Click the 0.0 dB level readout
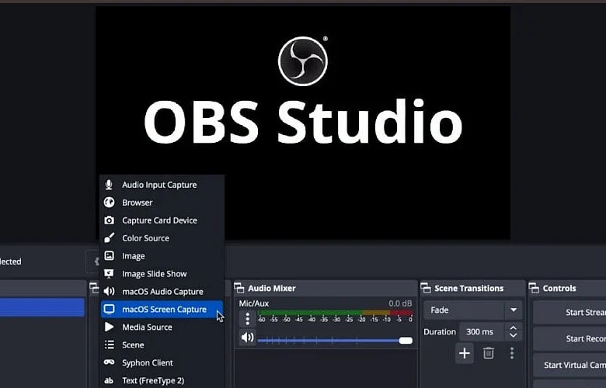 pos(400,303)
